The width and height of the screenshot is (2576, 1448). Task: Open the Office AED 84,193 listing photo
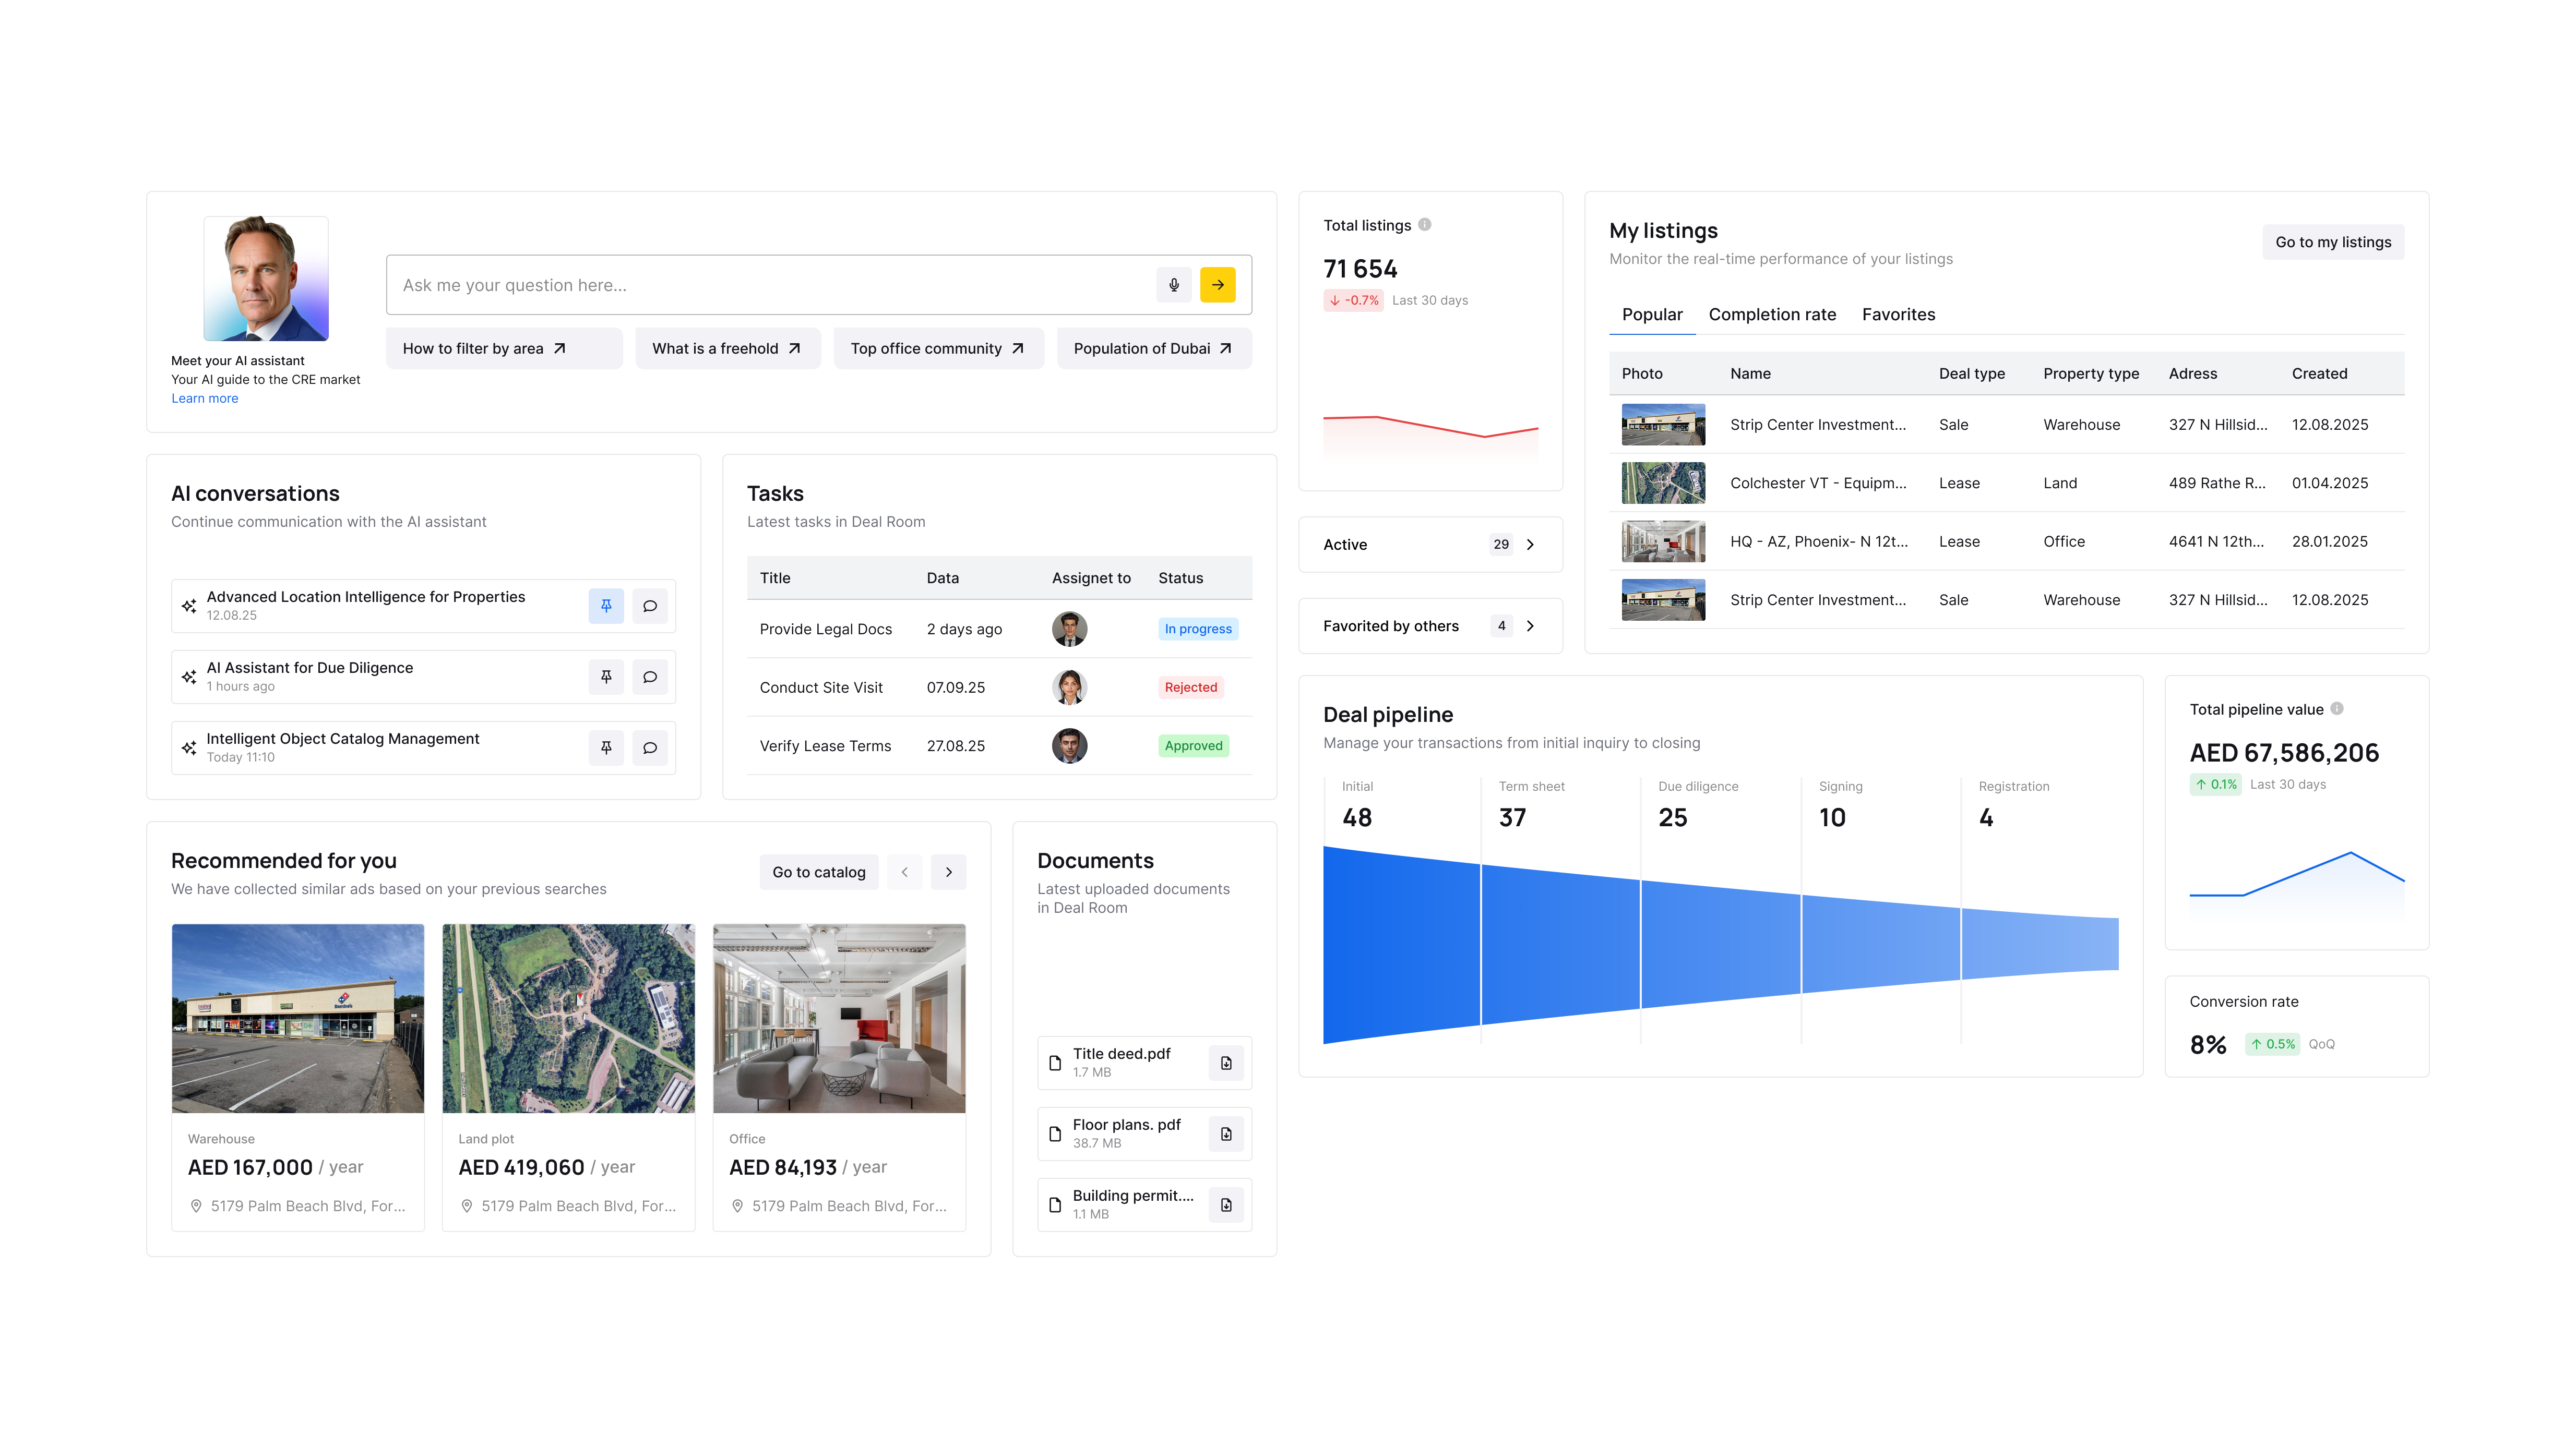839,1017
